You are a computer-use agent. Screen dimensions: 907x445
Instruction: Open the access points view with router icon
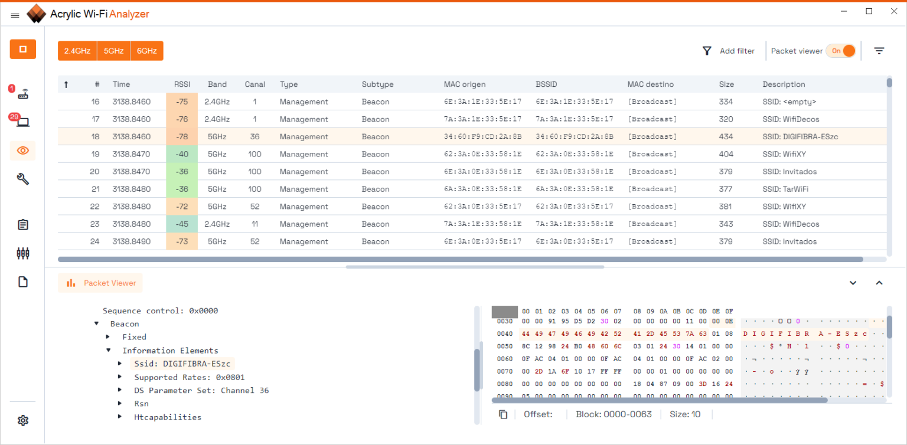pyautogui.click(x=22, y=93)
